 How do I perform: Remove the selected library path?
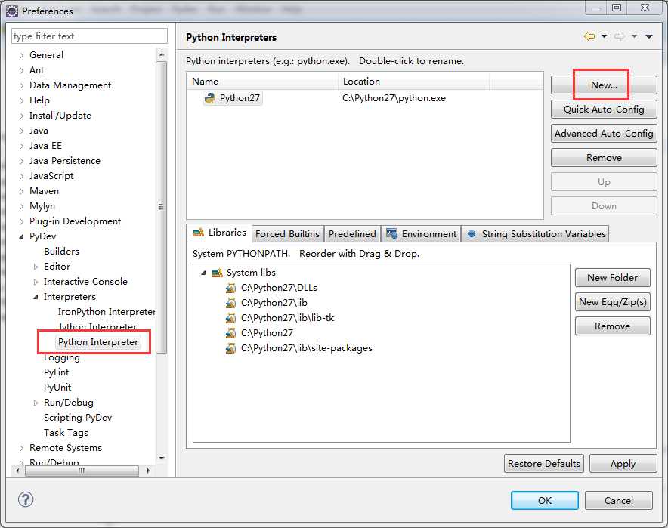[x=613, y=326]
